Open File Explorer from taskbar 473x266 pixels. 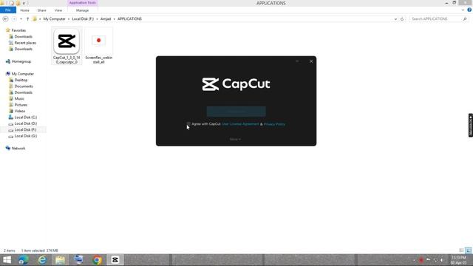coord(61,260)
